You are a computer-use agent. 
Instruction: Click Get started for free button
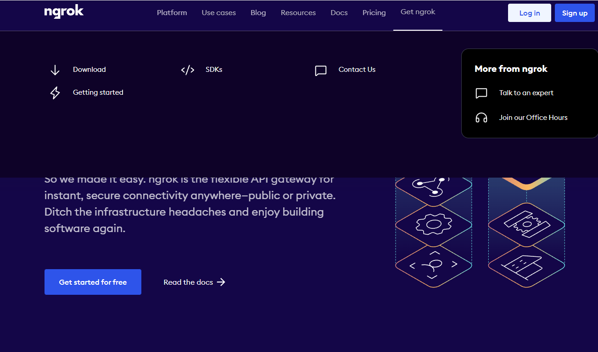pyautogui.click(x=93, y=282)
